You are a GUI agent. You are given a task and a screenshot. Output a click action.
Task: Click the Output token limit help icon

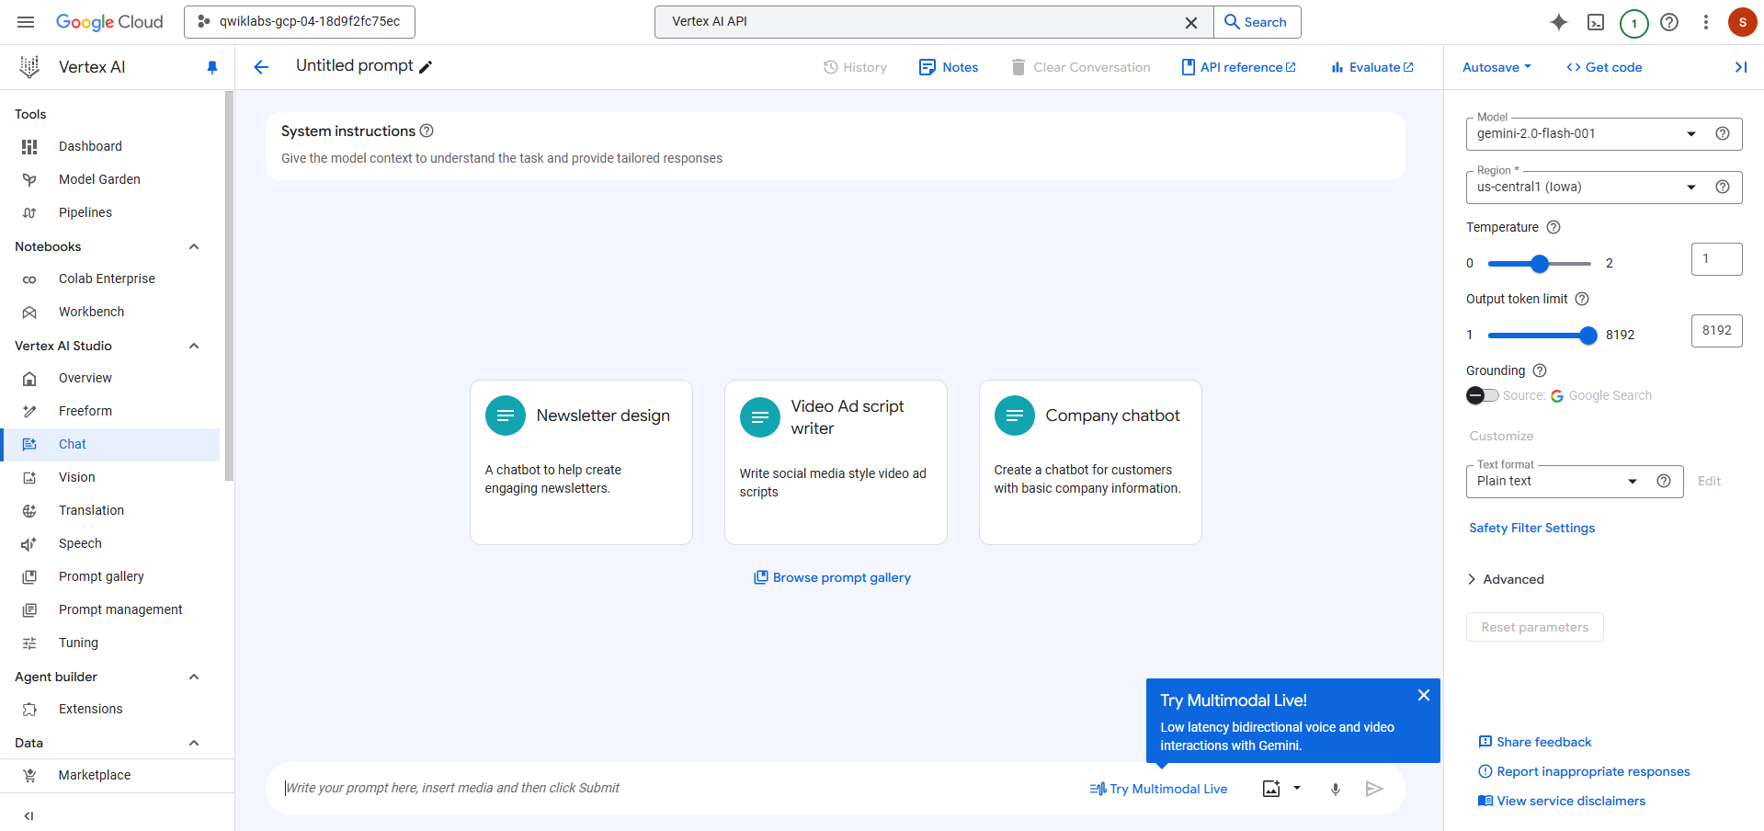click(1582, 299)
